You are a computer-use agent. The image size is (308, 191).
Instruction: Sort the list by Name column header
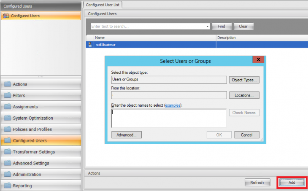(154, 38)
